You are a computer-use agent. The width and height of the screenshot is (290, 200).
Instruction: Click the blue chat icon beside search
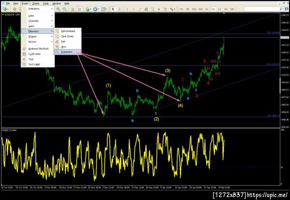(286, 9)
